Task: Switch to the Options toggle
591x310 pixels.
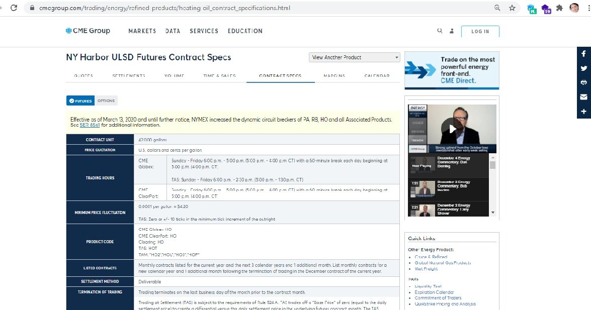Action: tap(106, 100)
